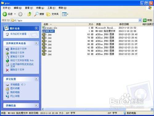Click the rename file icon
Viewport: 154px width, 116px height.
coord(7,49)
